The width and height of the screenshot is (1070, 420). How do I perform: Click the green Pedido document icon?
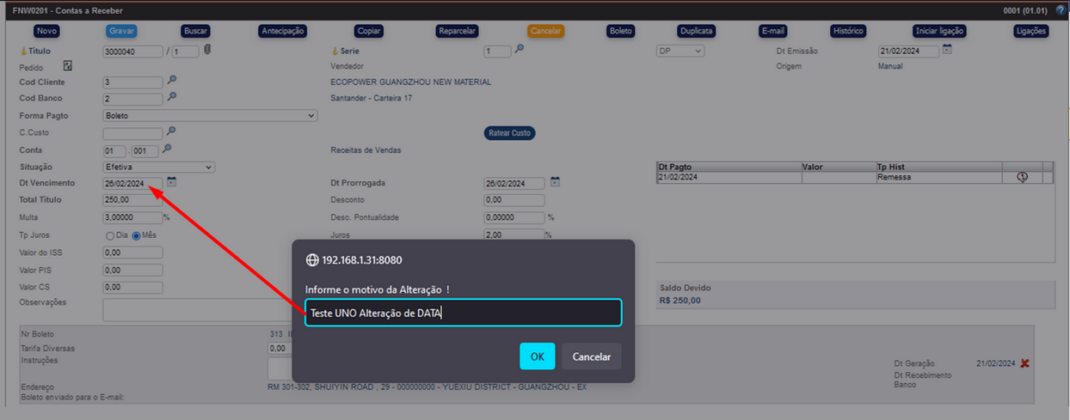click(x=67, y=65)
